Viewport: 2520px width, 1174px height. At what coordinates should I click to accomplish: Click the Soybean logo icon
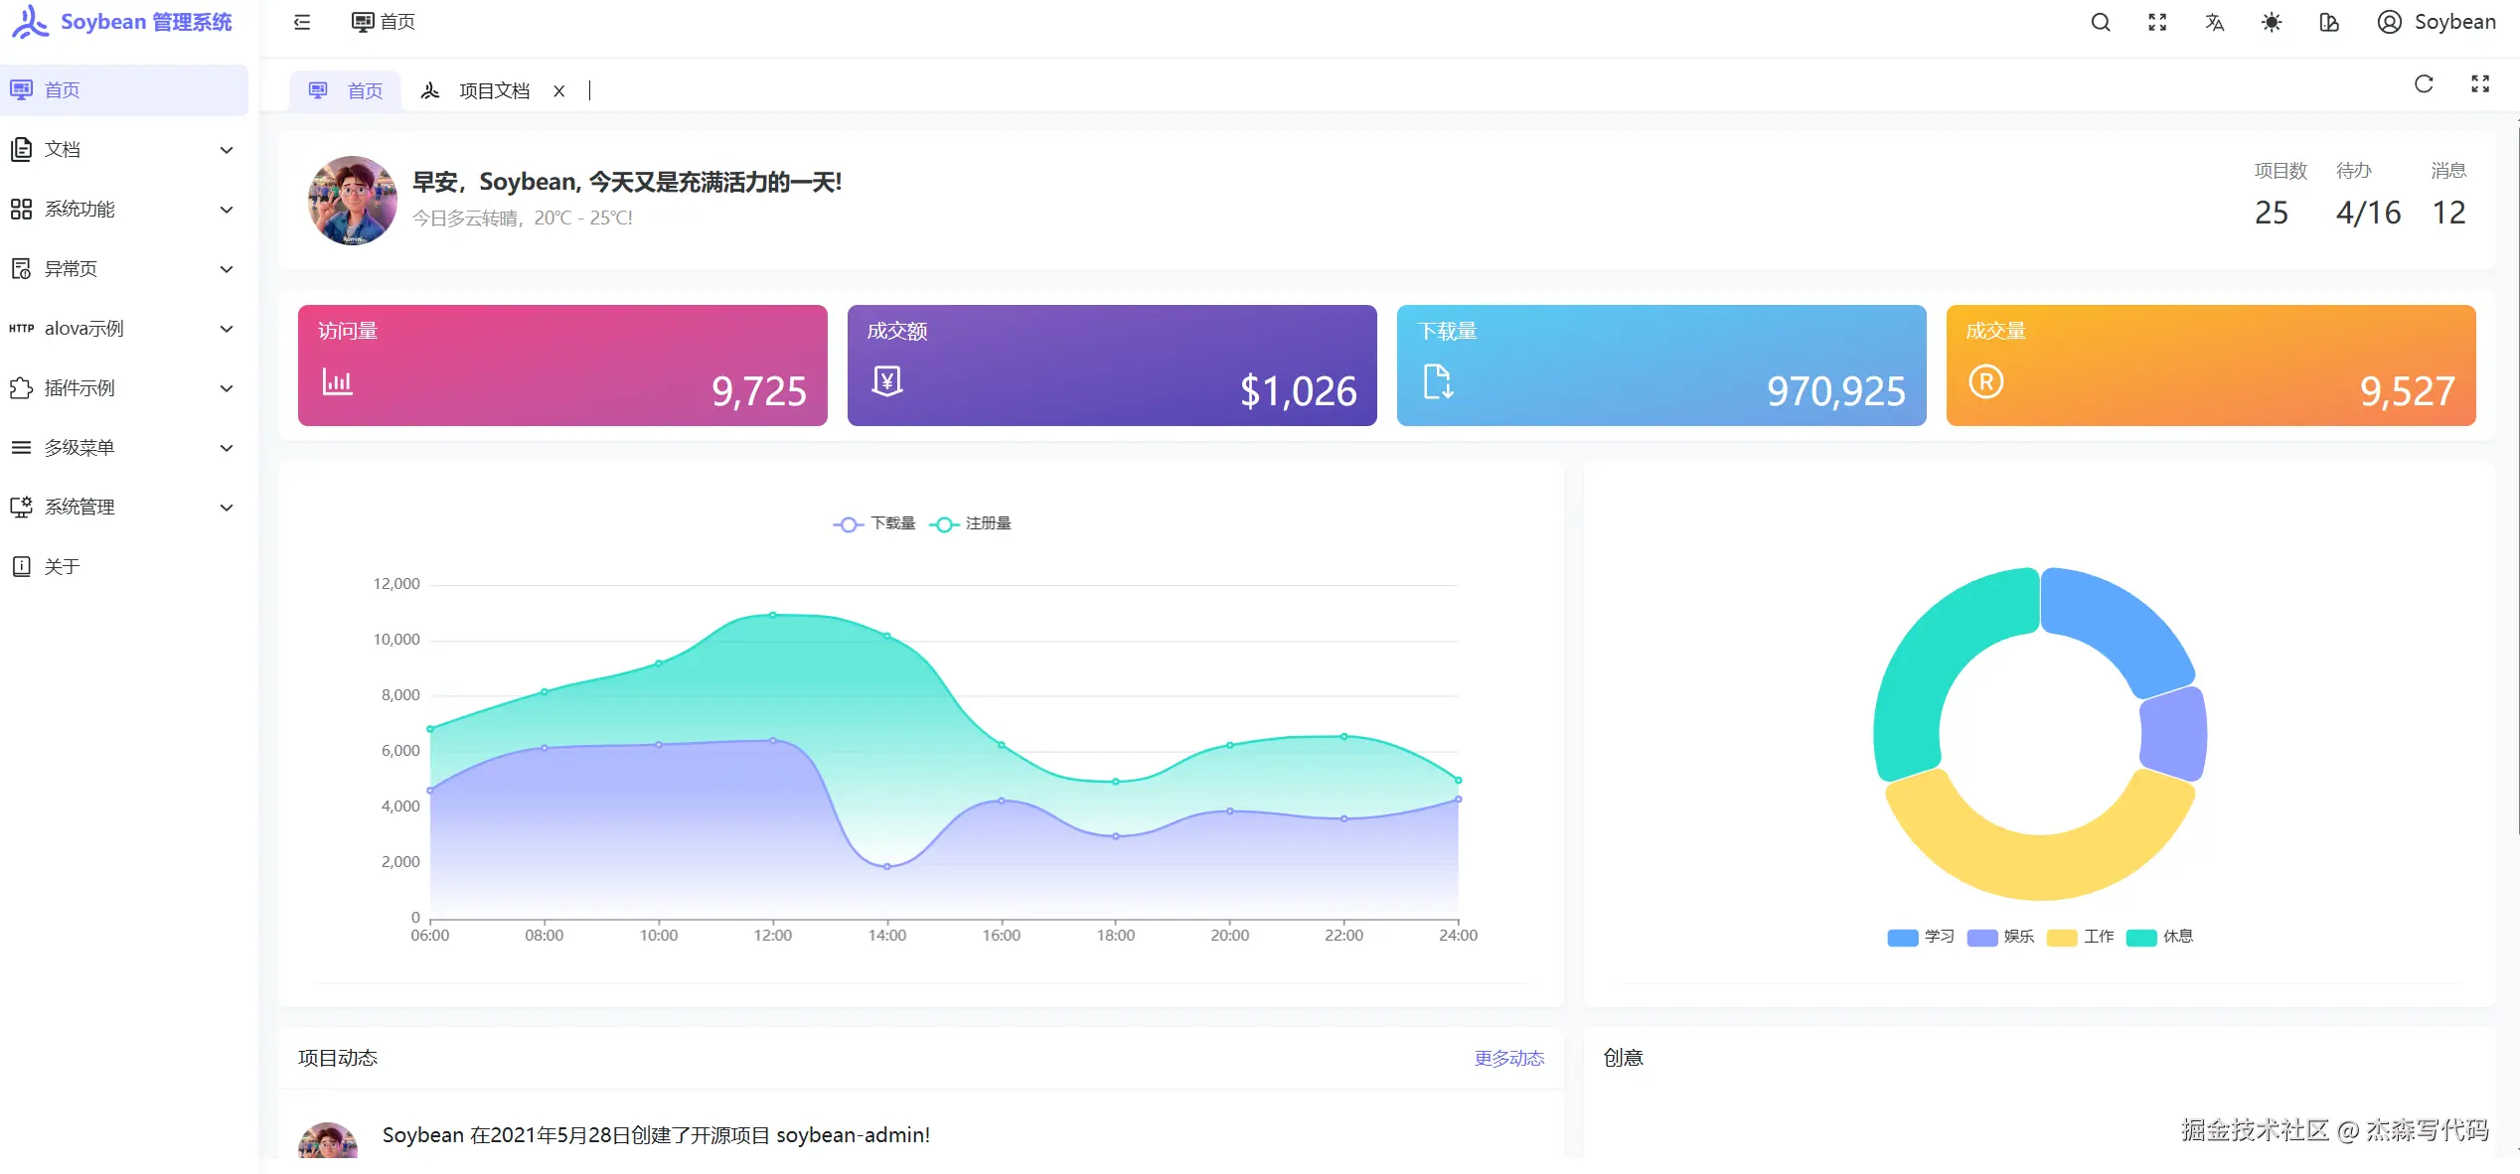pos(30,22)
